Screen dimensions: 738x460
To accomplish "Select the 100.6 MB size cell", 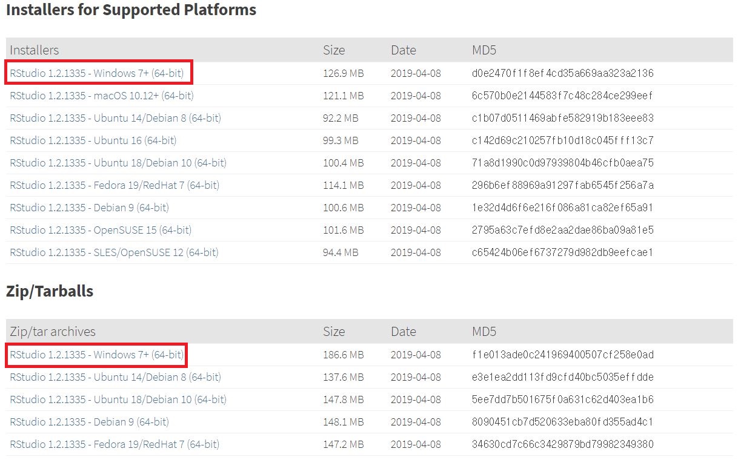I will point(344,208).
